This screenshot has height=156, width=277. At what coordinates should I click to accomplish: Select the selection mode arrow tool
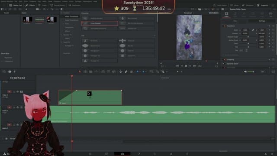(80, 71)
